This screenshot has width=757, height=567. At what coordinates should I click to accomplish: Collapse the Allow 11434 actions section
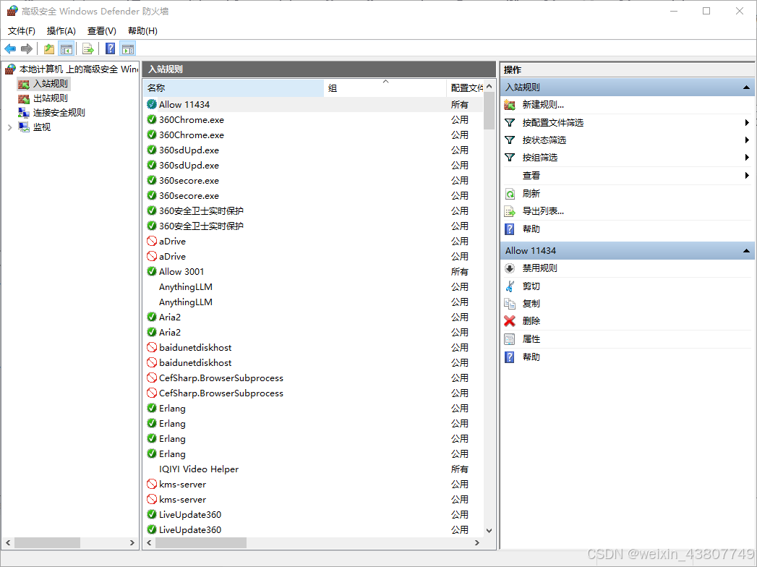pyautogui.click(x=746, y=251)
